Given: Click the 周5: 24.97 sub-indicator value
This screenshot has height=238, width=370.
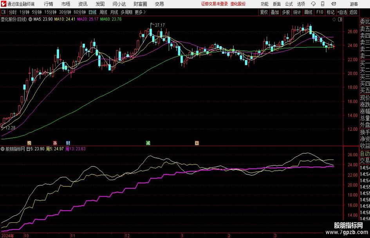Looking at the screenshot, I should pyautogui.click(x=55, y=149).
